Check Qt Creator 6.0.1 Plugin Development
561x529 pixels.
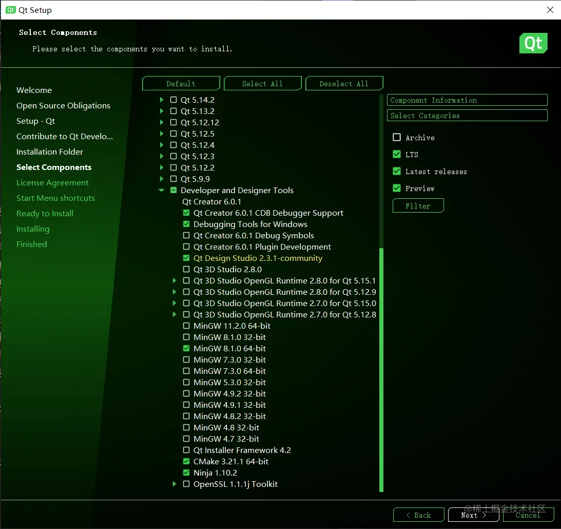186,247
